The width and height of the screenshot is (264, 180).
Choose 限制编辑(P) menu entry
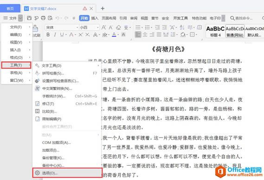[x=67, y=119]
